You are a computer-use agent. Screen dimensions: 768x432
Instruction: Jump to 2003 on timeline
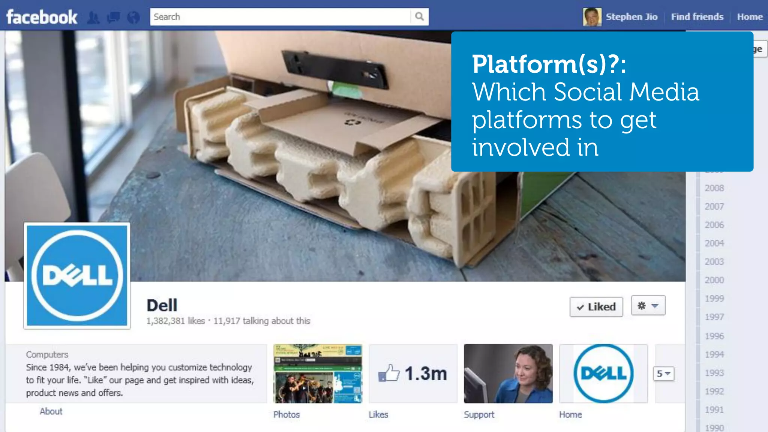tap(714, 262)
